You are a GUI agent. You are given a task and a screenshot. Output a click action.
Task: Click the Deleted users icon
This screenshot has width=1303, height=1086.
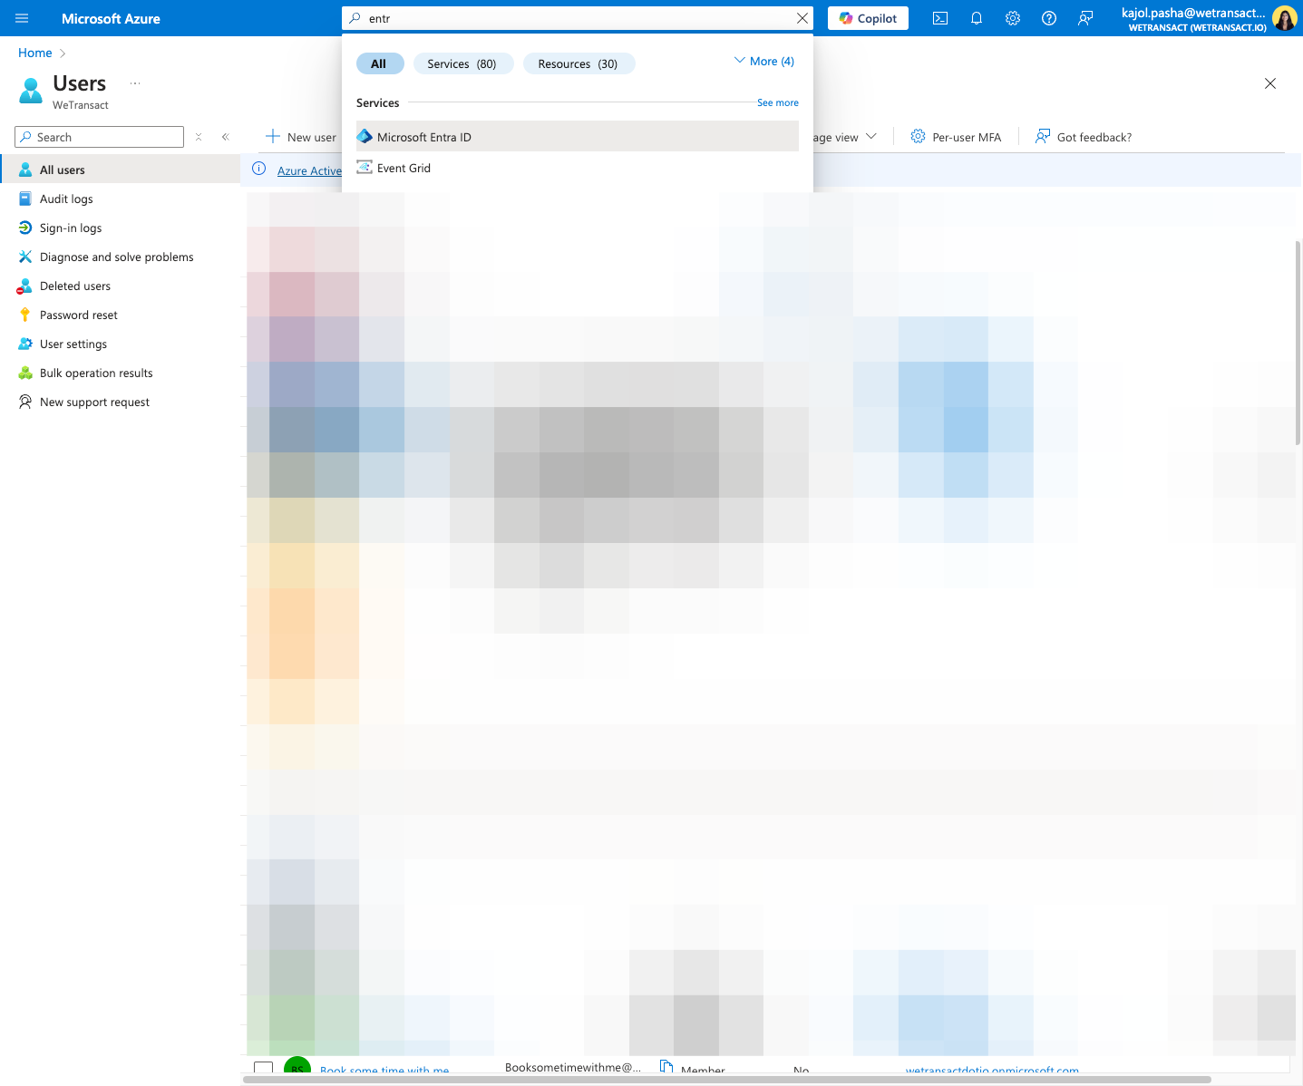tap(25, 286)
